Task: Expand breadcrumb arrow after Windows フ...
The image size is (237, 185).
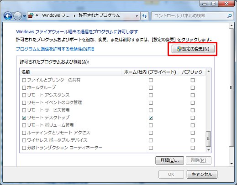Action: [x=74, y=16]
